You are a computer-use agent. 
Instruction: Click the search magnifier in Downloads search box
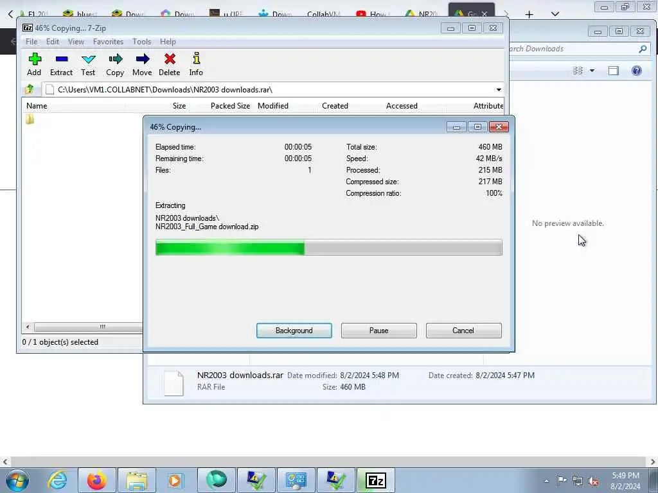click(x=643, y=49)
